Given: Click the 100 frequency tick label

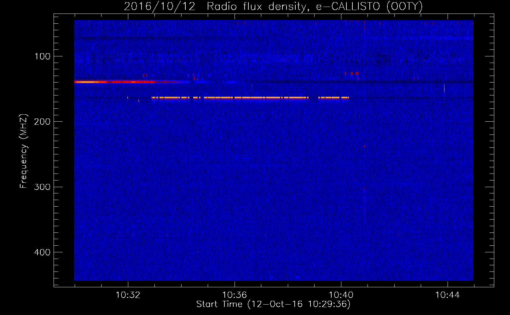Looking at the screenshot, I should tap(43, 56).
